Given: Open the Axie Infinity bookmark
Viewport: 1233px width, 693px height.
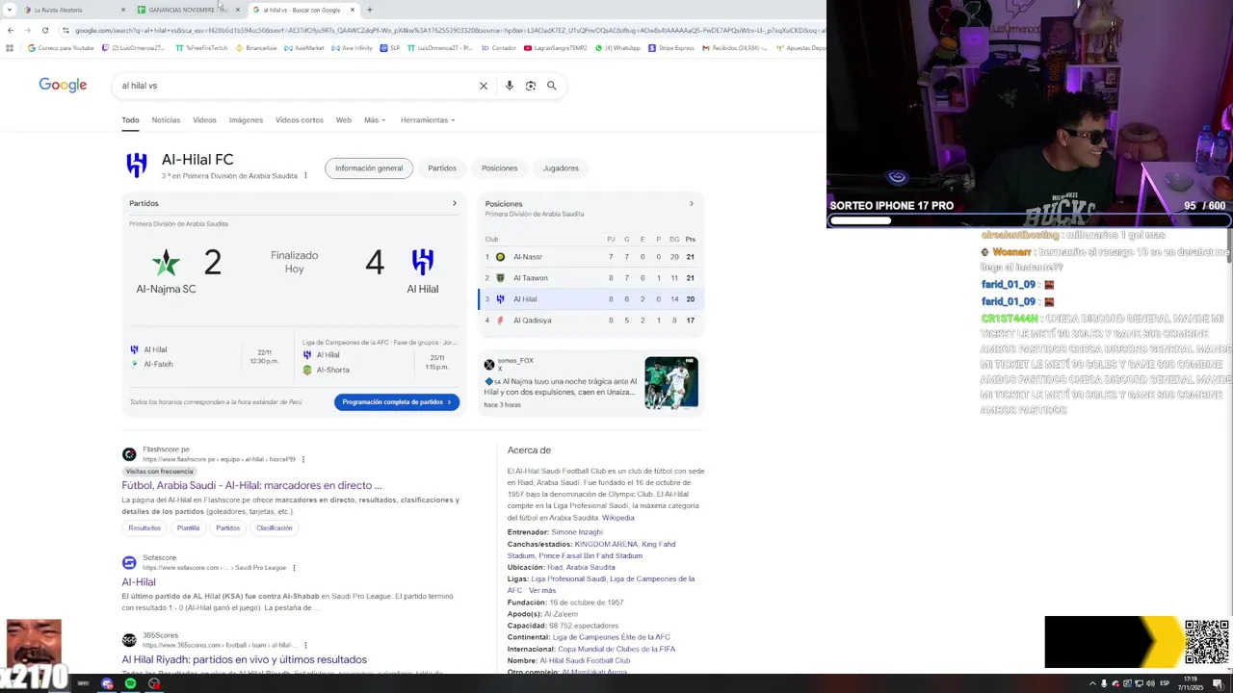Looking at the screenshot, I should pyautogui.click(x=352, y=48).
